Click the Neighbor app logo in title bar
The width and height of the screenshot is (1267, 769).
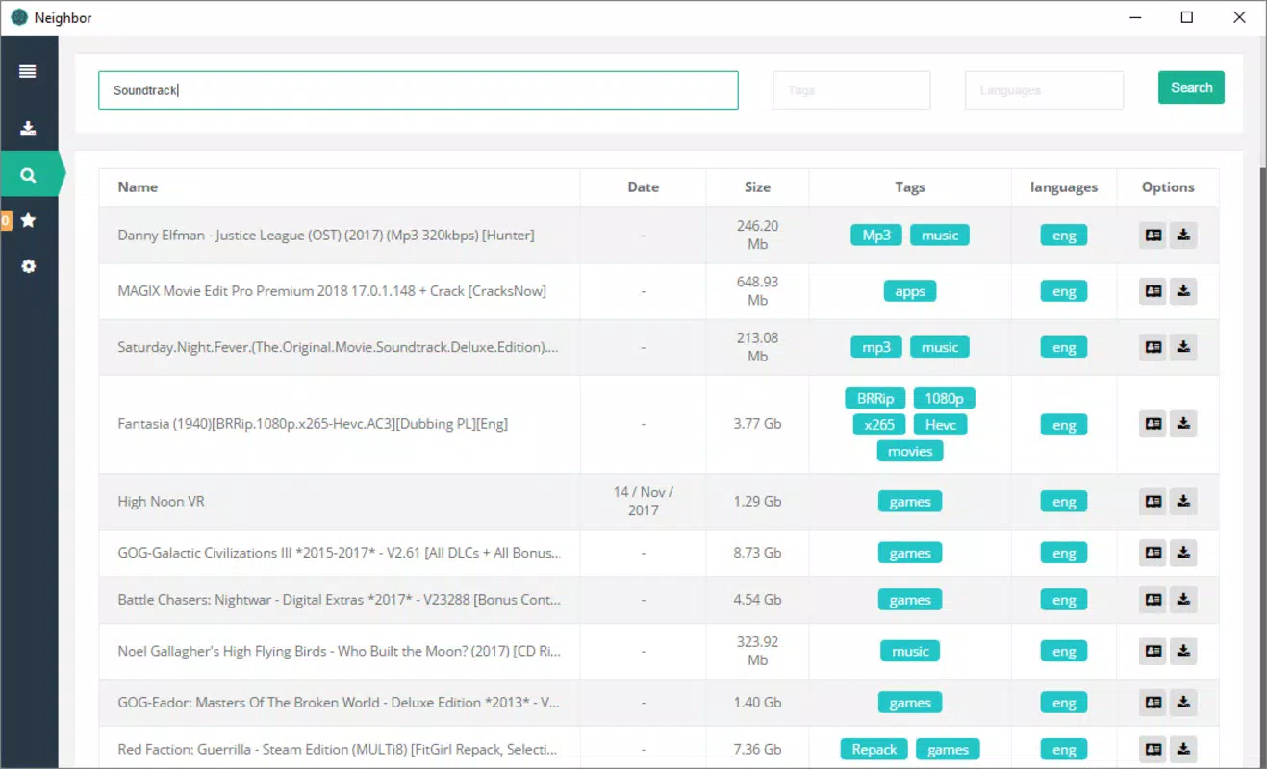pos(19,17)
